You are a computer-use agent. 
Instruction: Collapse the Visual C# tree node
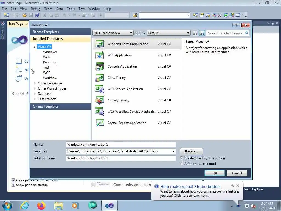coord(35,47)
